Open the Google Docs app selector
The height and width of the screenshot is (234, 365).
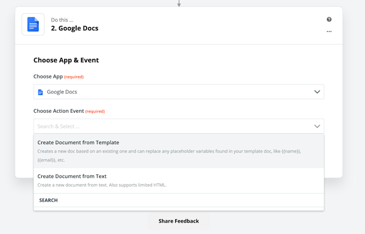tap(179, 92)
